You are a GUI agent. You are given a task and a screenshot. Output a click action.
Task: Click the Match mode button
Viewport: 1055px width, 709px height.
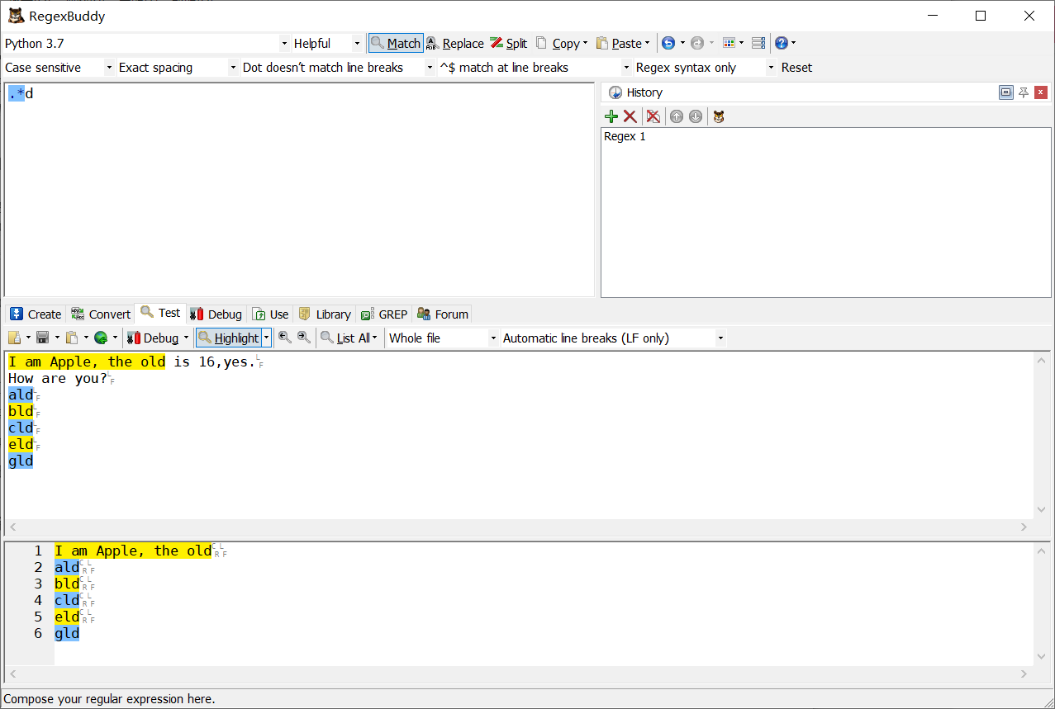[396, 43]
